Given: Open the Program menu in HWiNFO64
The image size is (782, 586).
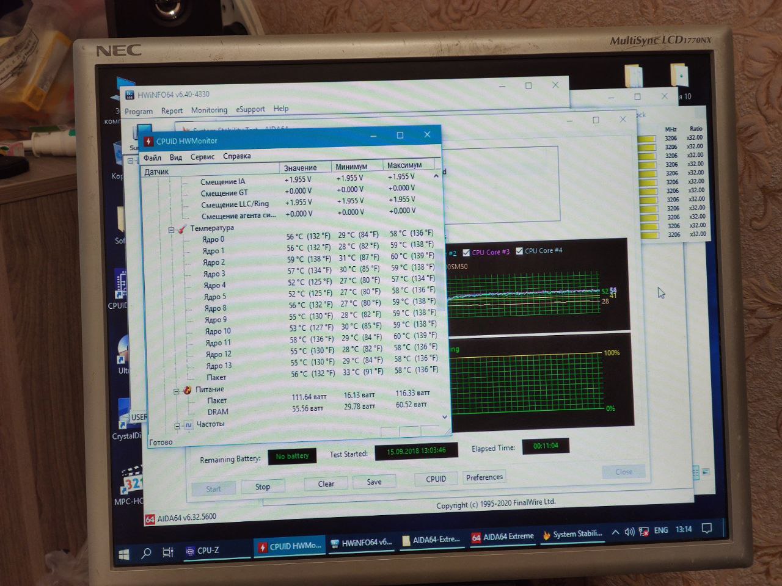Looking at the screenshot, I should click(139, 112).
